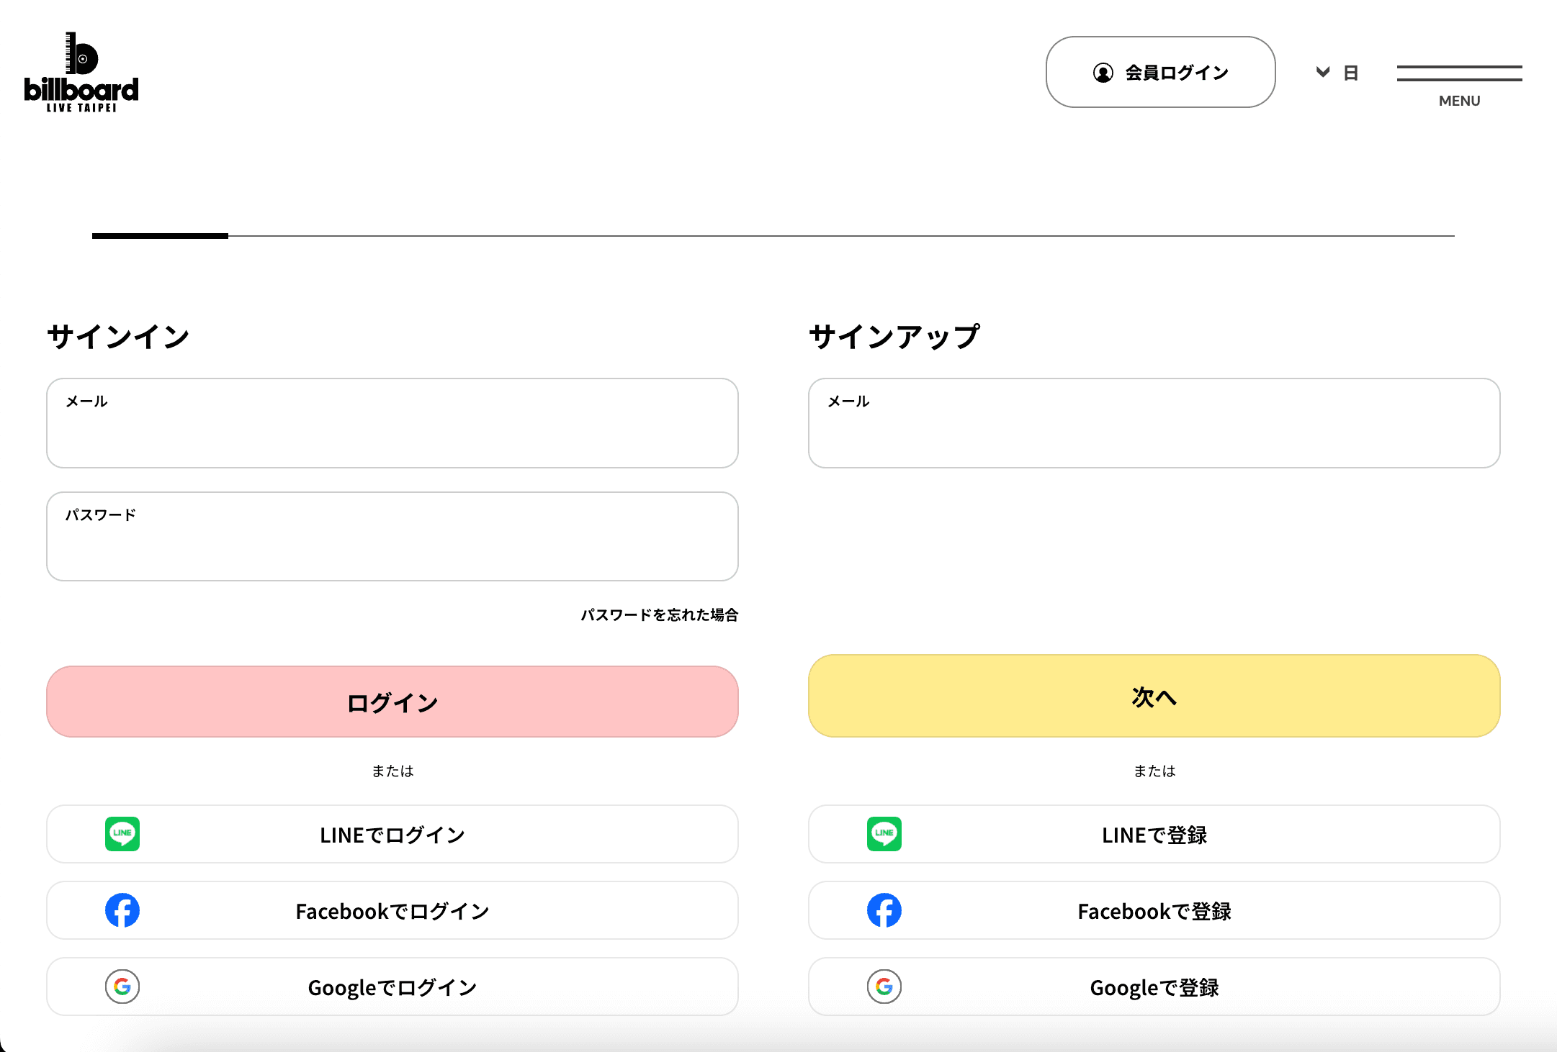Click the Google icon in the login row
Viewport: 1557px width, 1052px height.
coord(122,987)
